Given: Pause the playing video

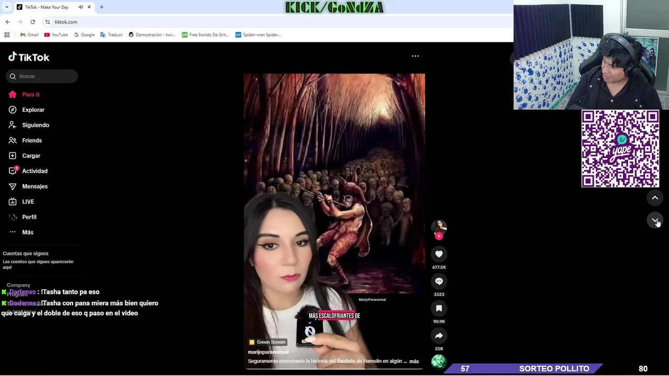Looking at the screenshot, I should 334,221.
